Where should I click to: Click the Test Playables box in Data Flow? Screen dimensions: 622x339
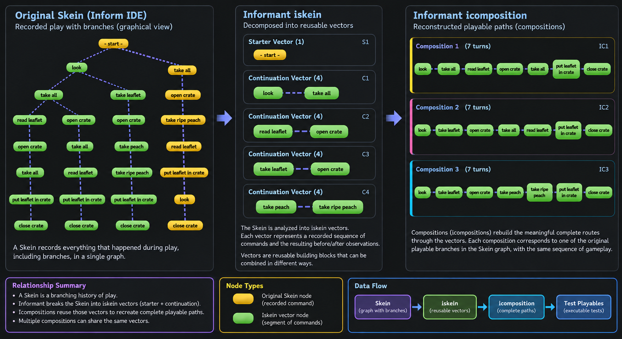coord(584,307)
